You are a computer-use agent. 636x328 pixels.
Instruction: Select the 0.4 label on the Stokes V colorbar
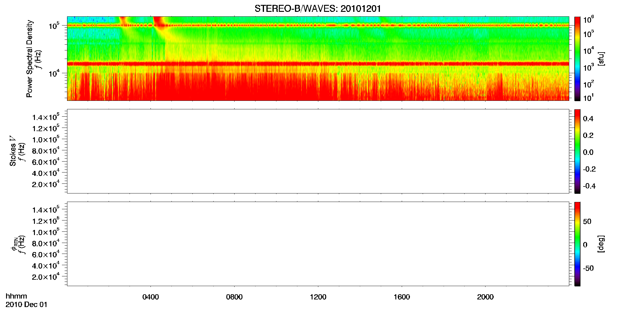[x=588, y=119]
